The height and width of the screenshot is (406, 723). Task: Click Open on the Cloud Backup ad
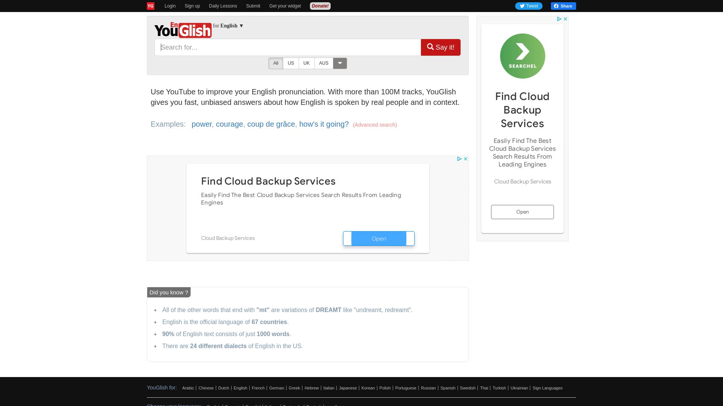pos(379,238)
